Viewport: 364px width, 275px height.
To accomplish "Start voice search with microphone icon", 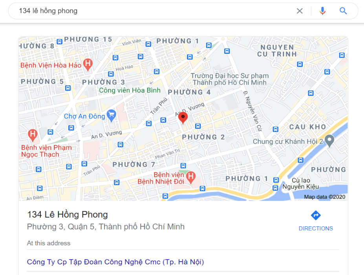I will [x=322, y=11].
